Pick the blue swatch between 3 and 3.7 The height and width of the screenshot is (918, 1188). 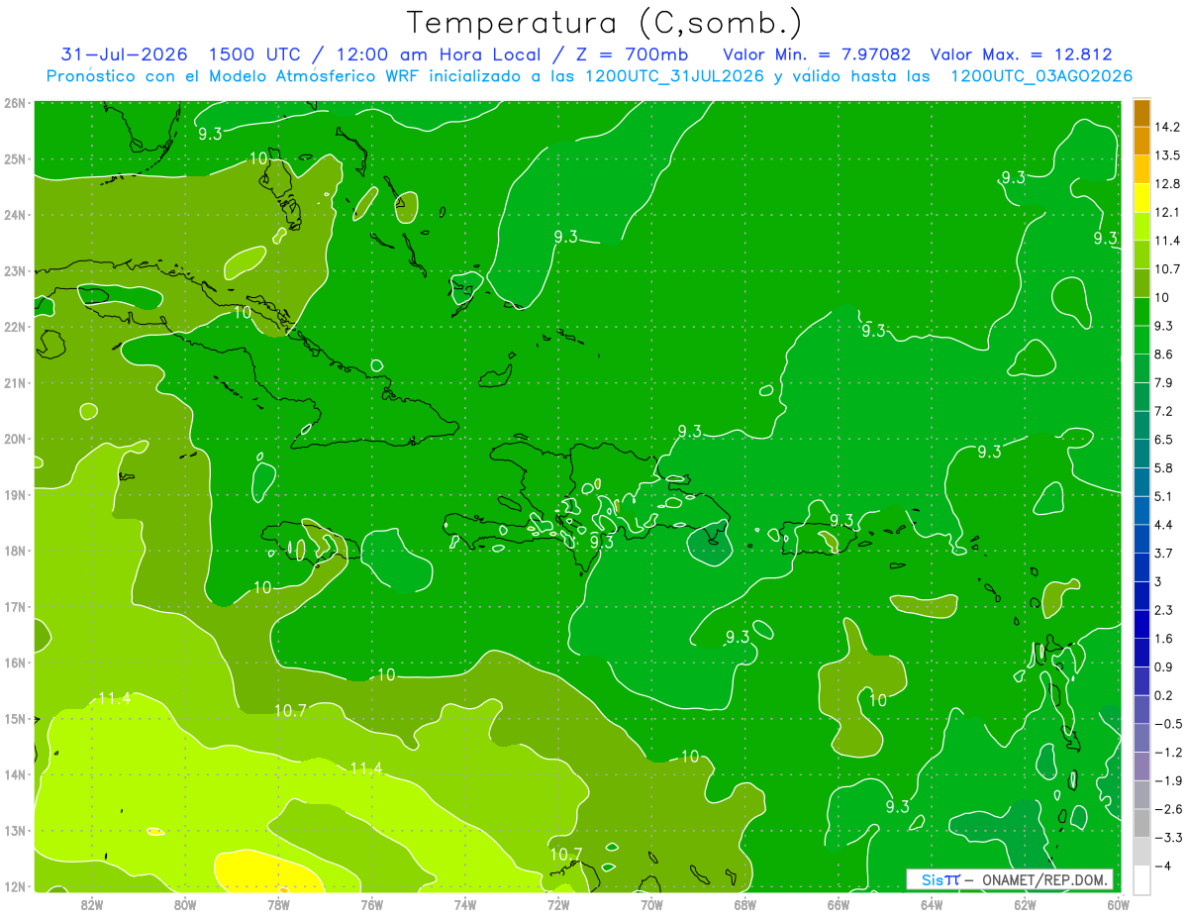coord(1141,566)
